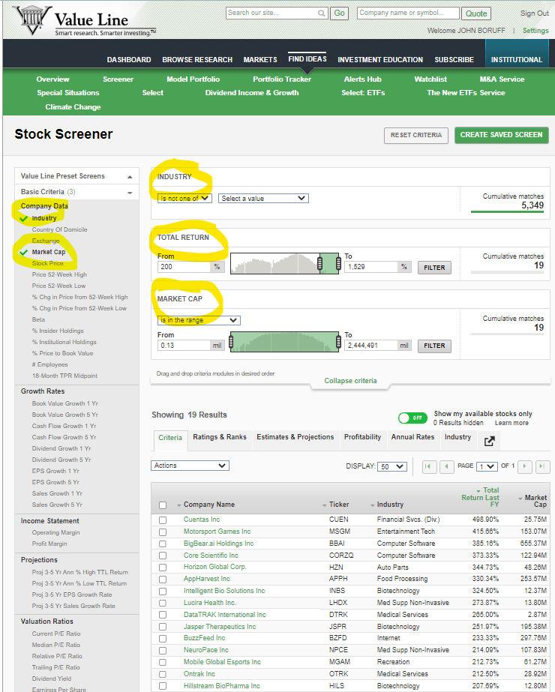
Task: Click the CREATE SAVED SCREEN button
Action: click(501, 135)
